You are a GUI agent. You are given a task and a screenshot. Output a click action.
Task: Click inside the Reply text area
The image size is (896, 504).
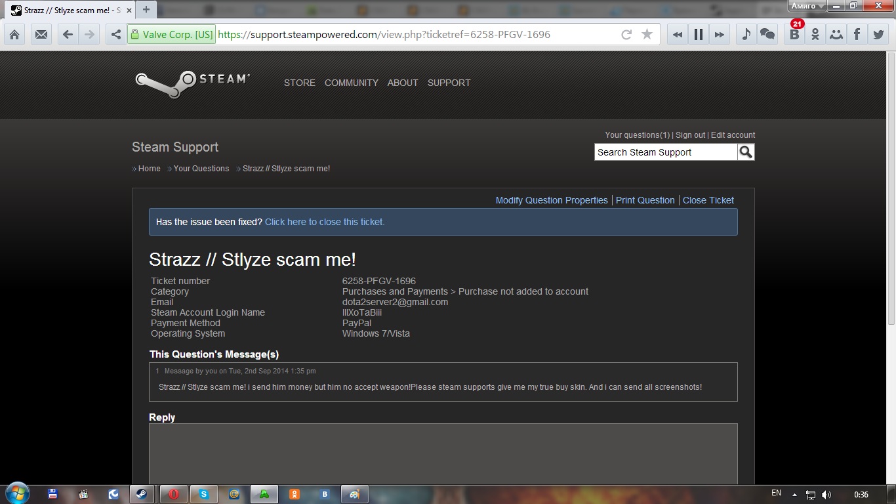point(443,454)
